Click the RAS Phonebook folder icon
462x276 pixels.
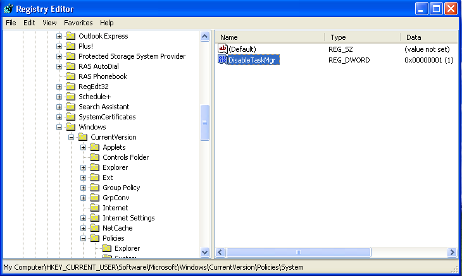[70, 76]
